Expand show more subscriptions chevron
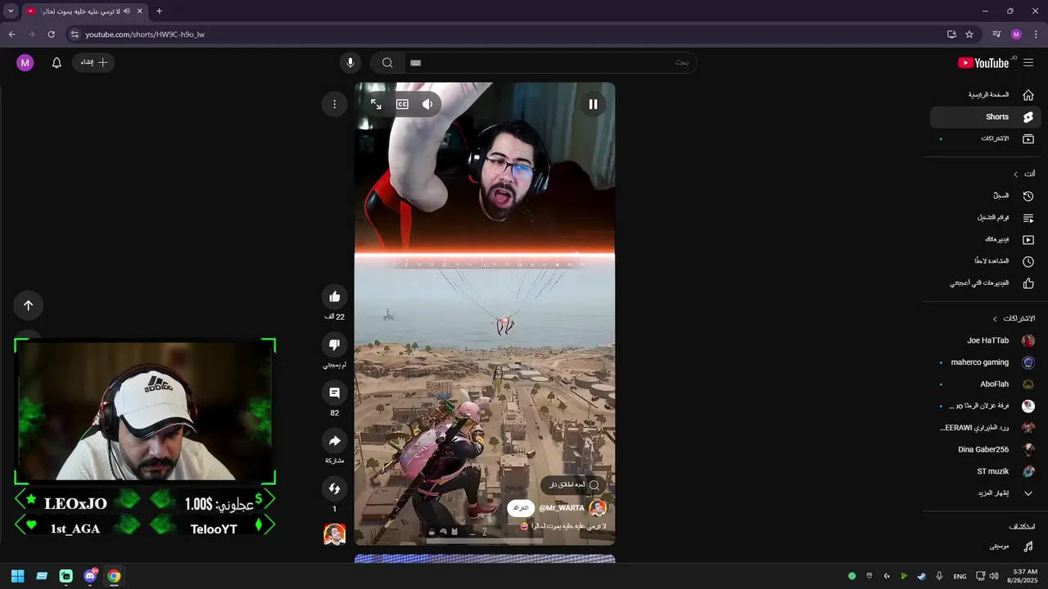 (x=1028, y=493)
